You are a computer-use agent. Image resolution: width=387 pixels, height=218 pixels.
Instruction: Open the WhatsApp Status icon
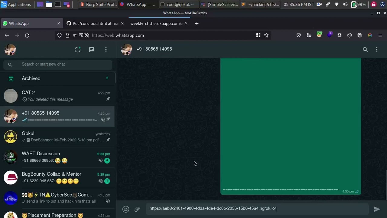click(x=78, y=50)
